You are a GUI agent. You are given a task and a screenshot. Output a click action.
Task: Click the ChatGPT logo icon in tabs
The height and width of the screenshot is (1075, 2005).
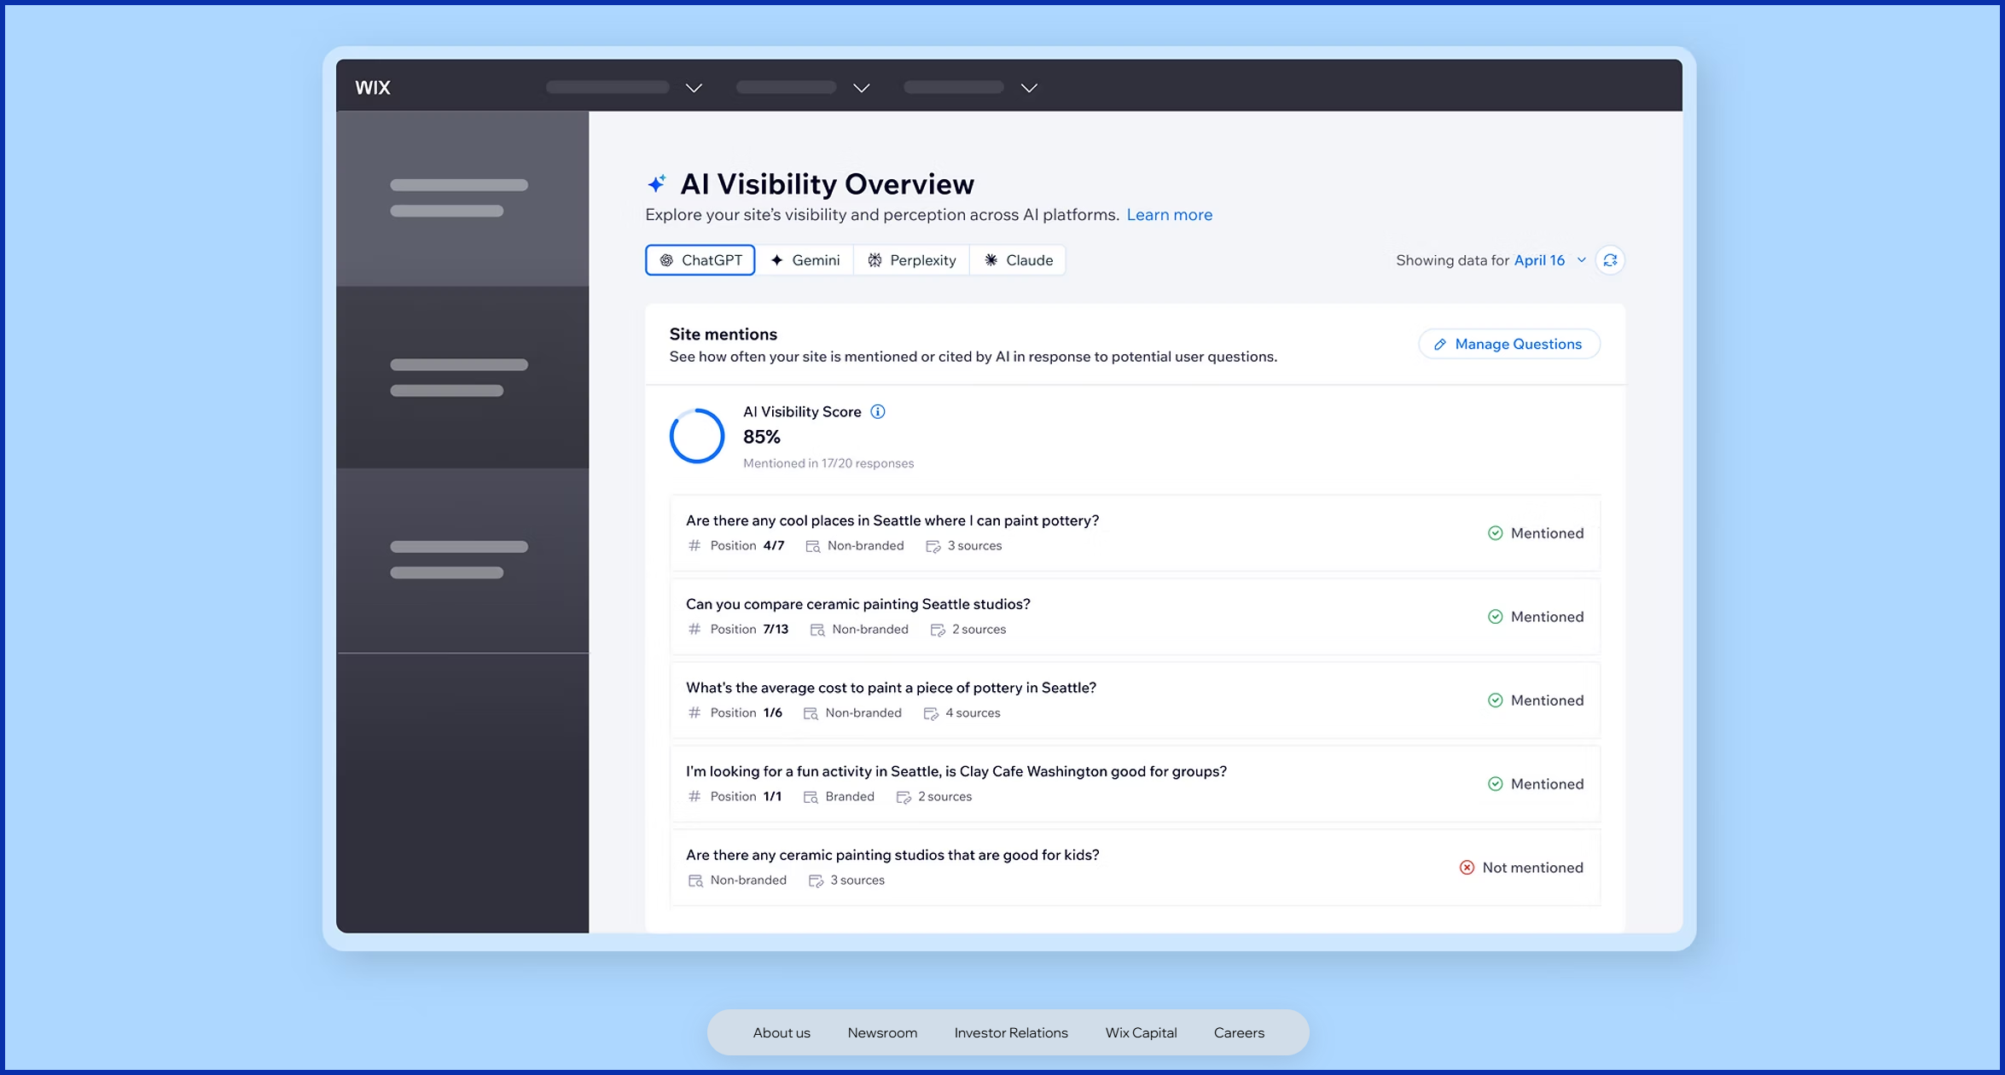(666, 260)
